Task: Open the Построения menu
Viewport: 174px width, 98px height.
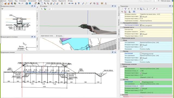Action: coord(32,1)
